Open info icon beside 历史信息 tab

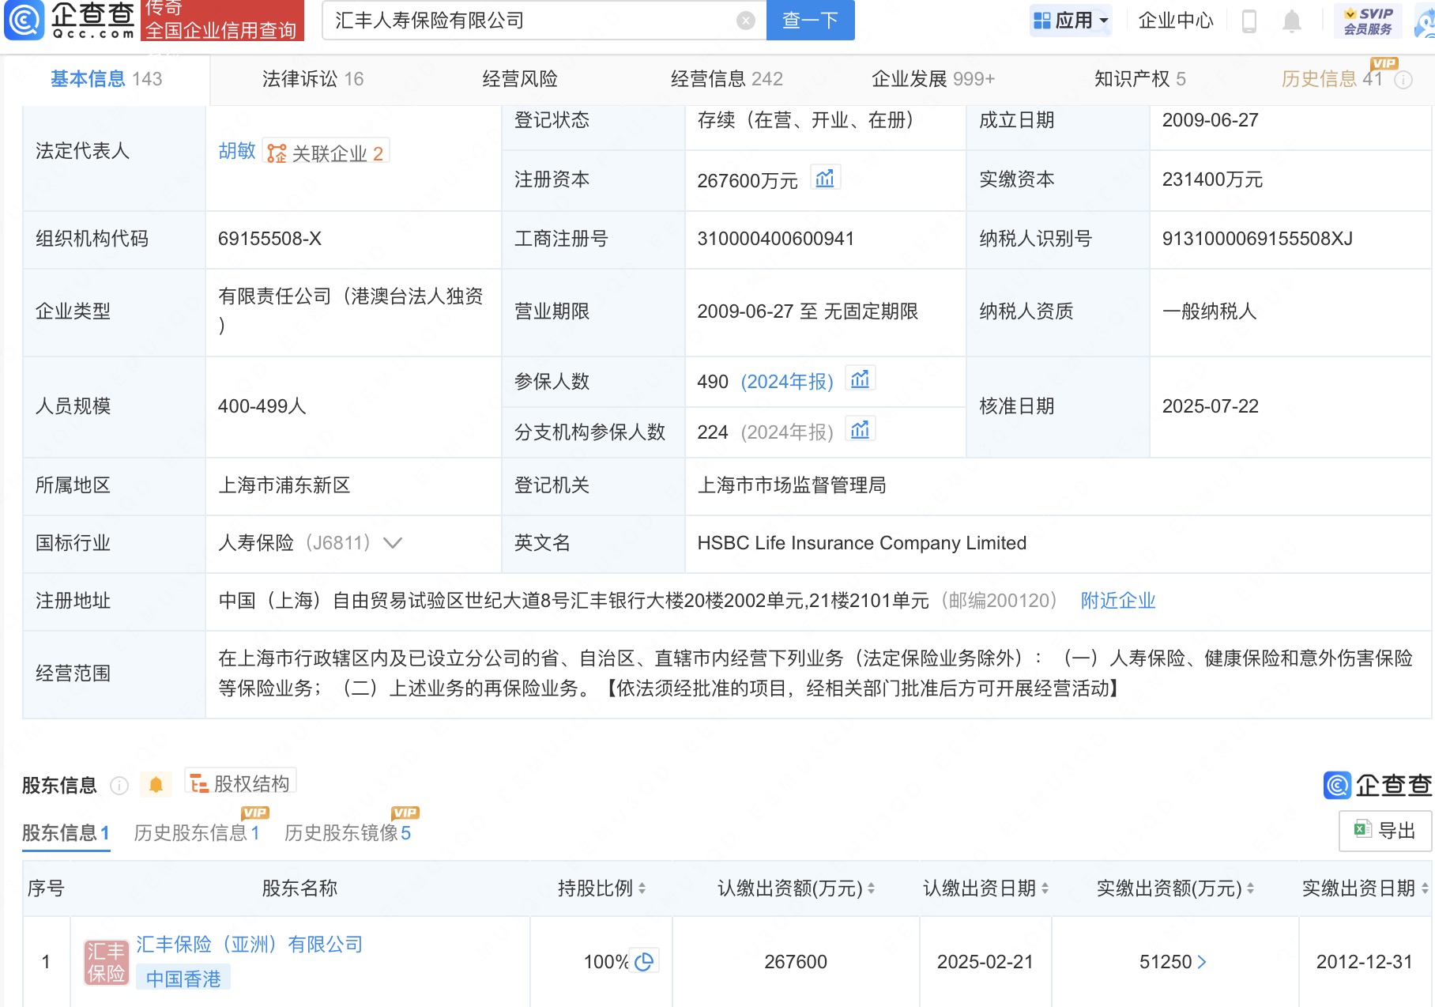[x=1403, y=80]
